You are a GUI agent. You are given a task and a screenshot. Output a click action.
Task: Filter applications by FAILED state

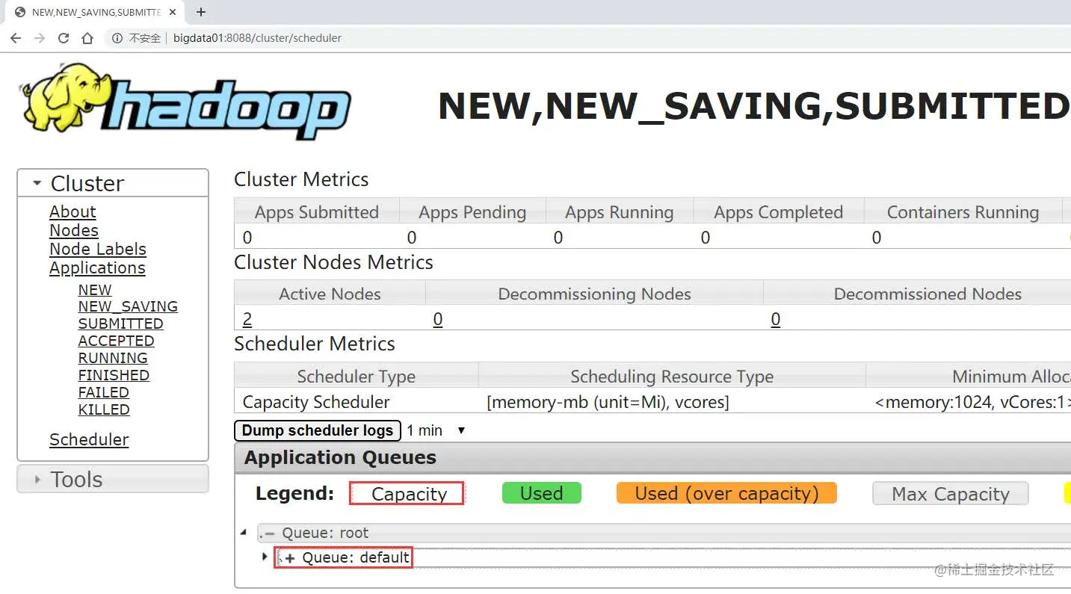pyautogui.click(x=104, y=393)
